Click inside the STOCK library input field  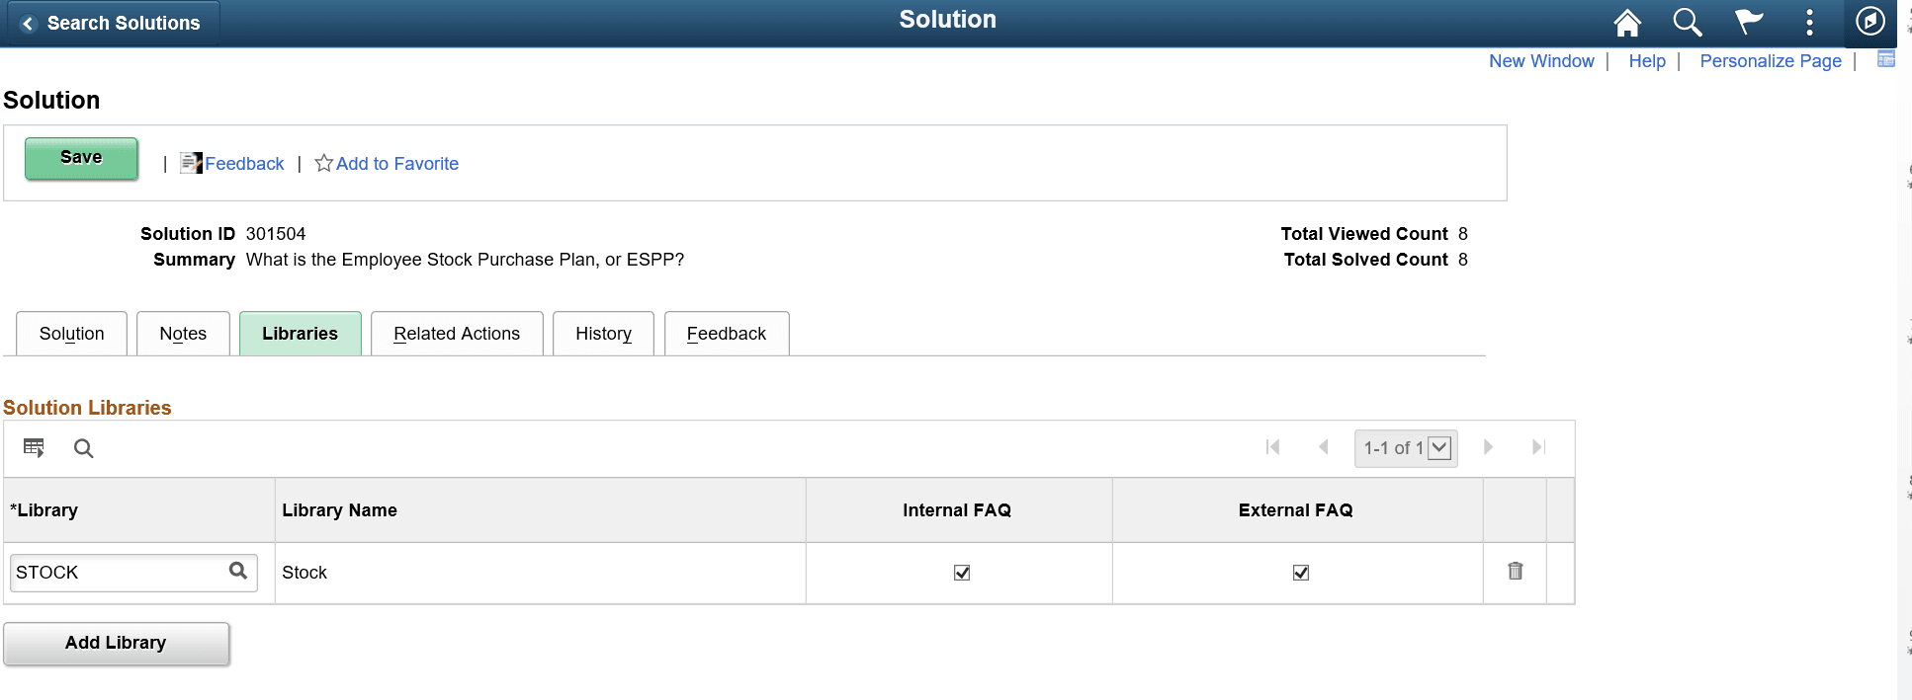(109, 572)
